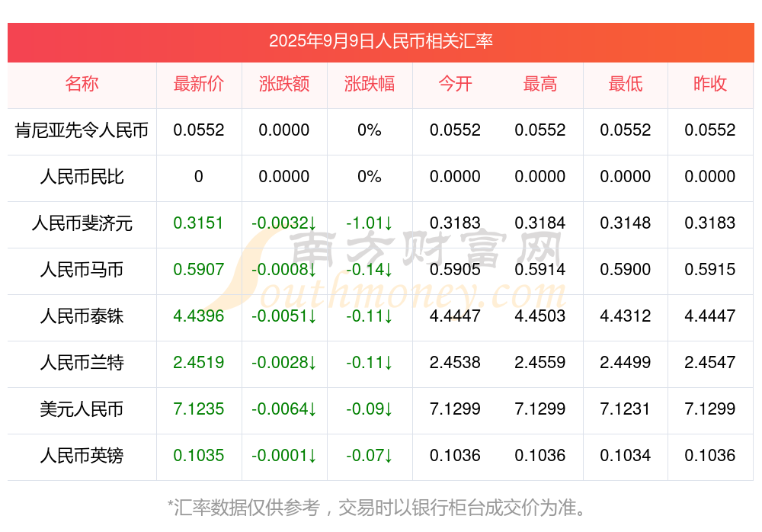Image resolution: width=762 pixels, height=532 pixels.
Task: Select the row name 人民币兰特
Action: tap(82, 362)
